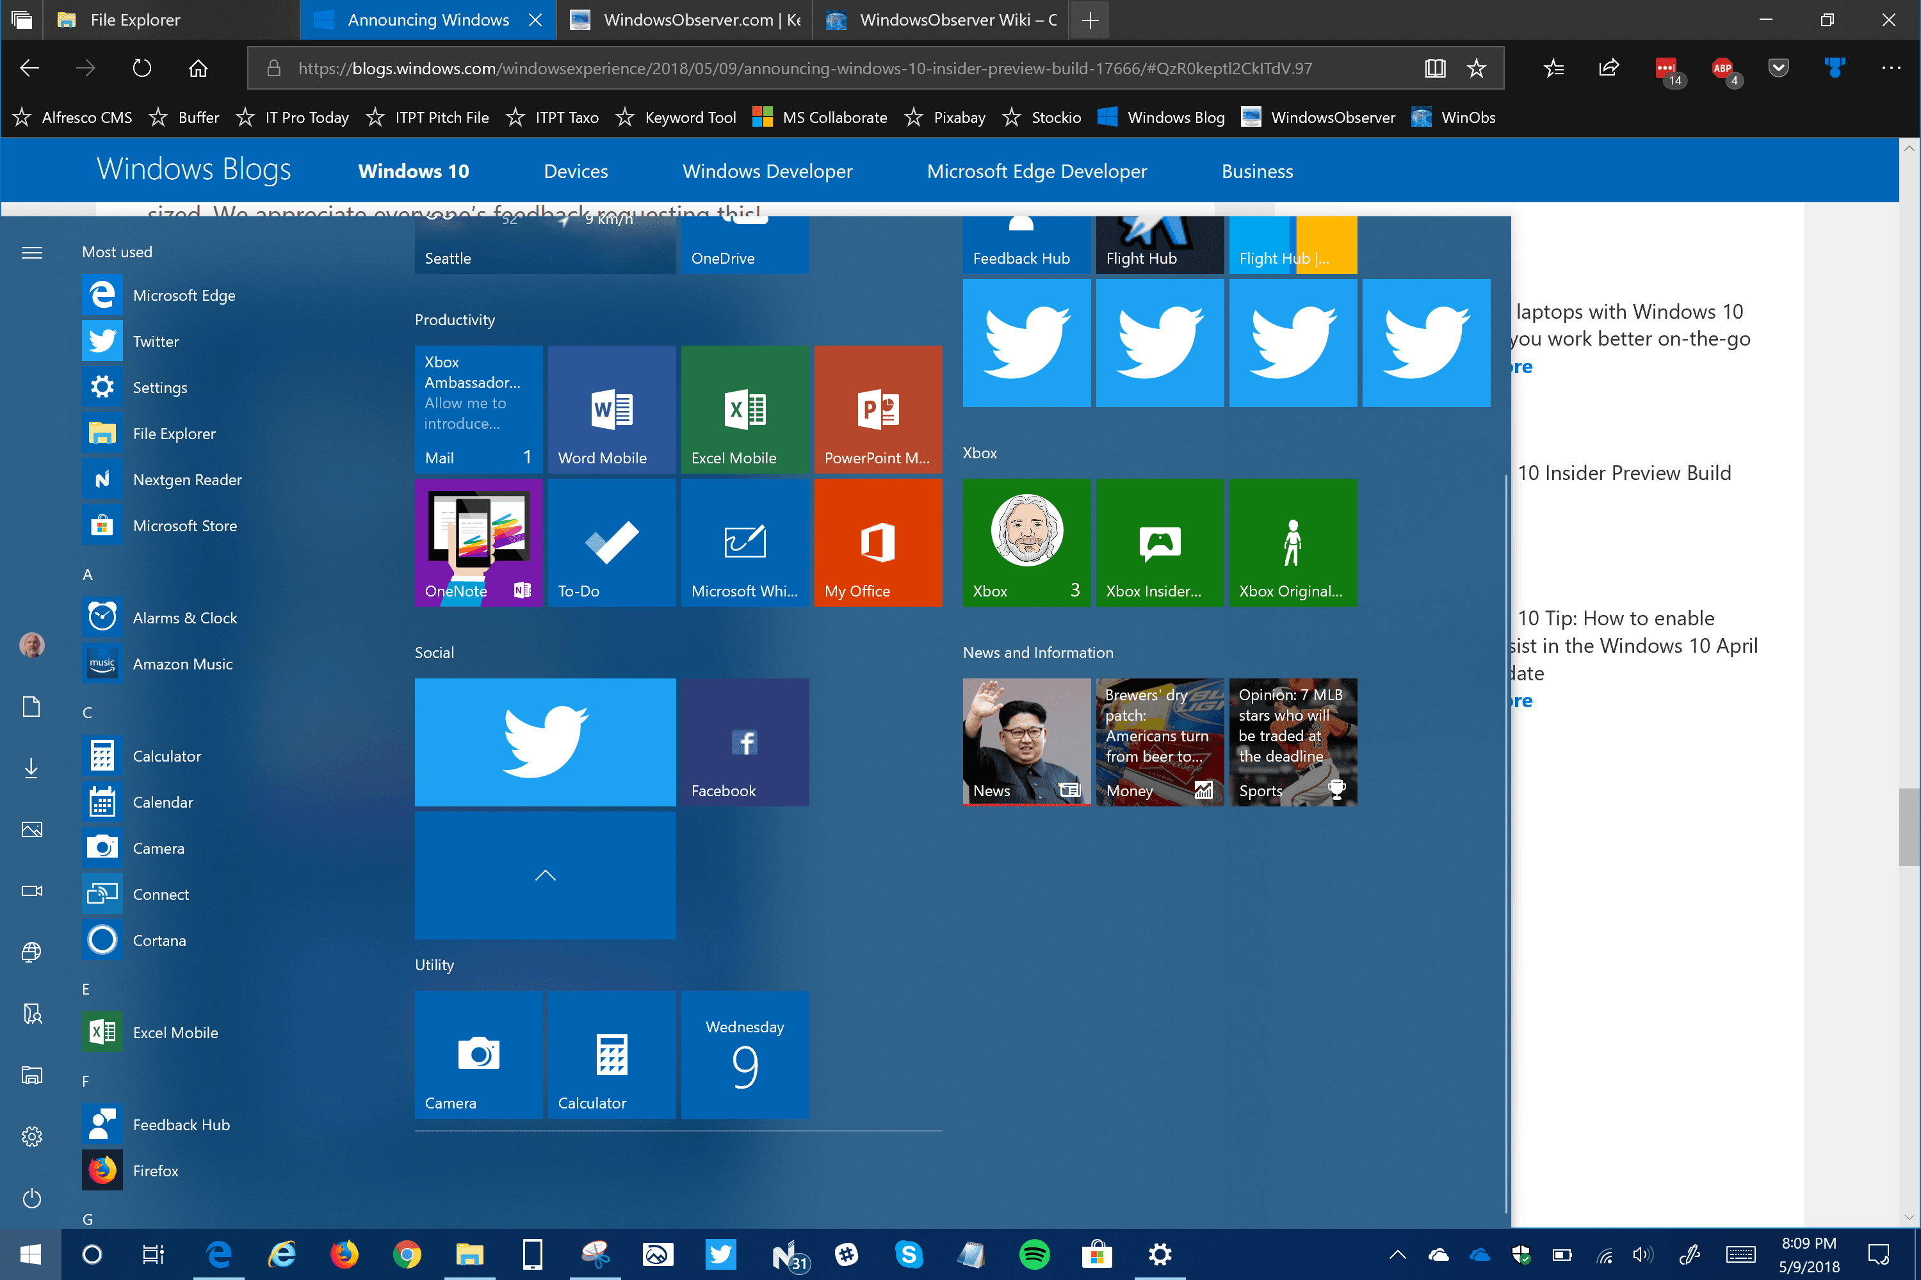Open the Word Mobile tile
This screenshot has width=1921, height=1280.
tap(612, 408)
